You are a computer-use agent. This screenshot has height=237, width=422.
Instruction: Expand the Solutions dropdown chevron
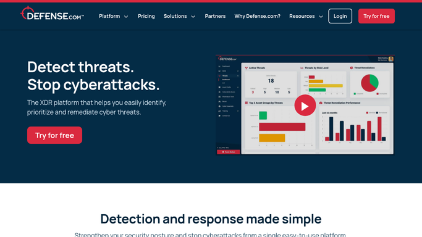tap(193, 17)
